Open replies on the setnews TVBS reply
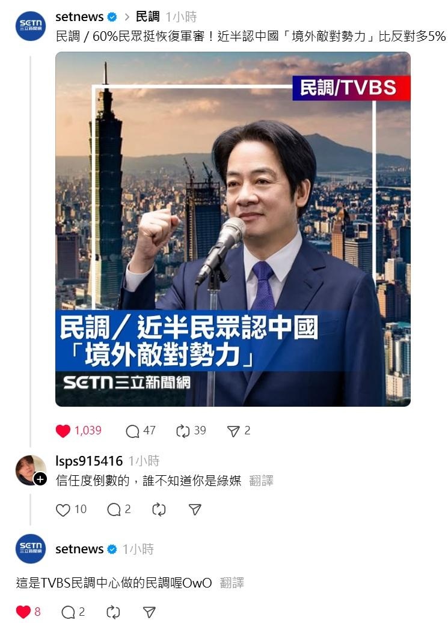The image size is (448, 623). pyautogui.click(x=68, y=612)
